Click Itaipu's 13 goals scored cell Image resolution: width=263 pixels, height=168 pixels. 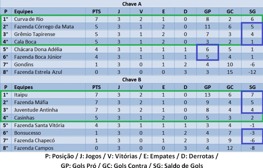pos(208,95)
